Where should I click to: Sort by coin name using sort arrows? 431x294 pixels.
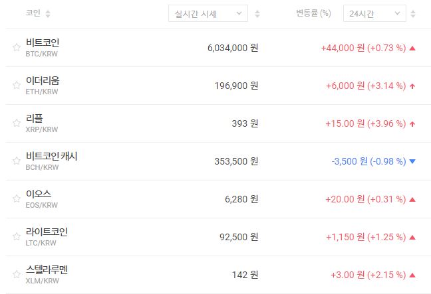click(x=48, y=13)
